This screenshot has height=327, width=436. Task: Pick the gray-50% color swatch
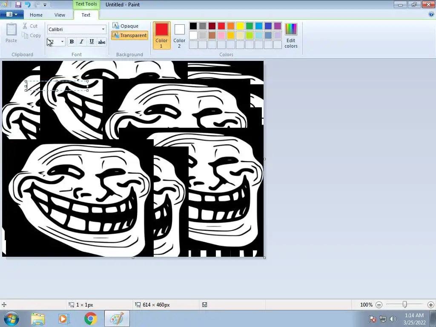point(203,26)
